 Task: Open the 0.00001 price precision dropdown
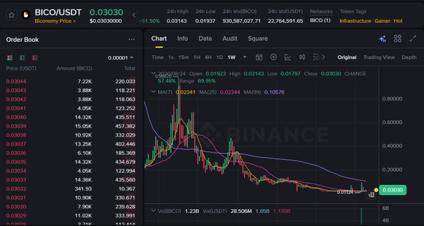coord(120,58)
